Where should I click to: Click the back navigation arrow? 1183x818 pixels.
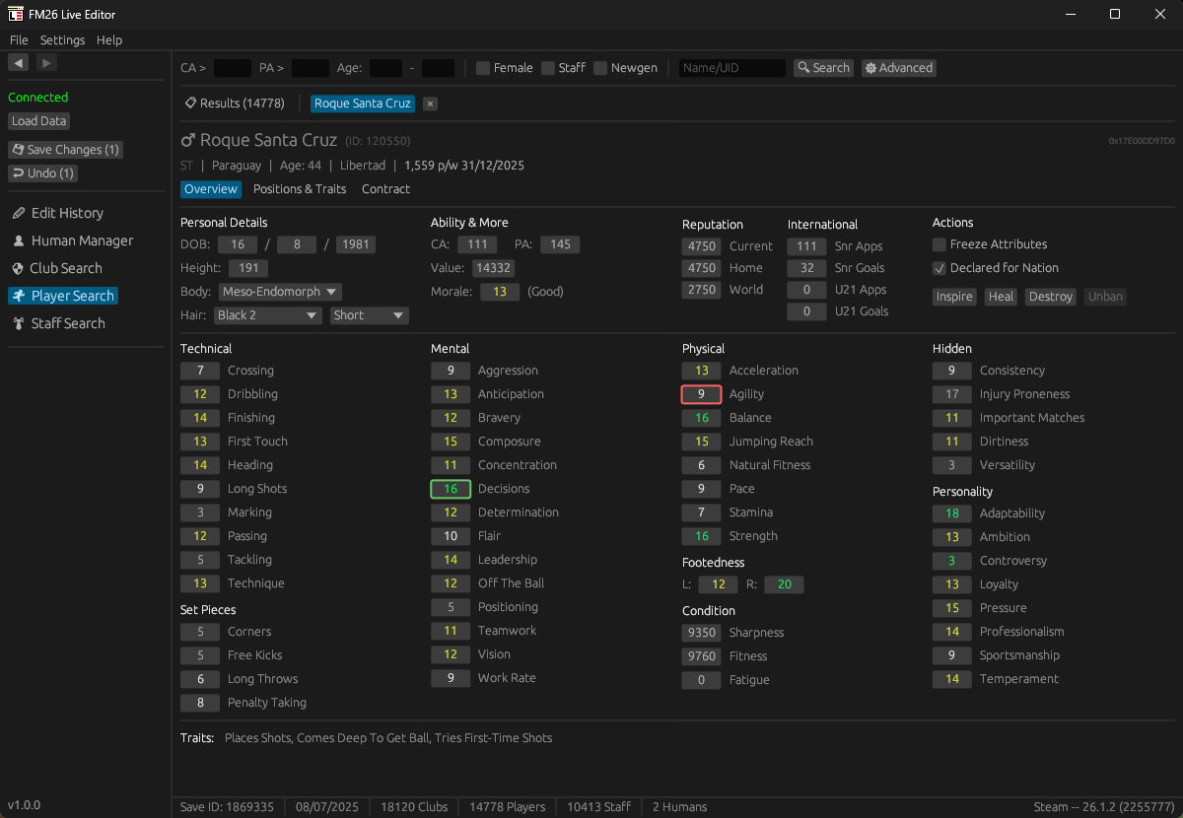18,62
